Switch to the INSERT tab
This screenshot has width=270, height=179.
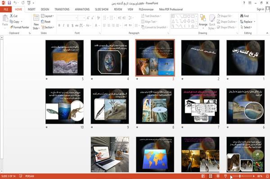coord(31,9)
